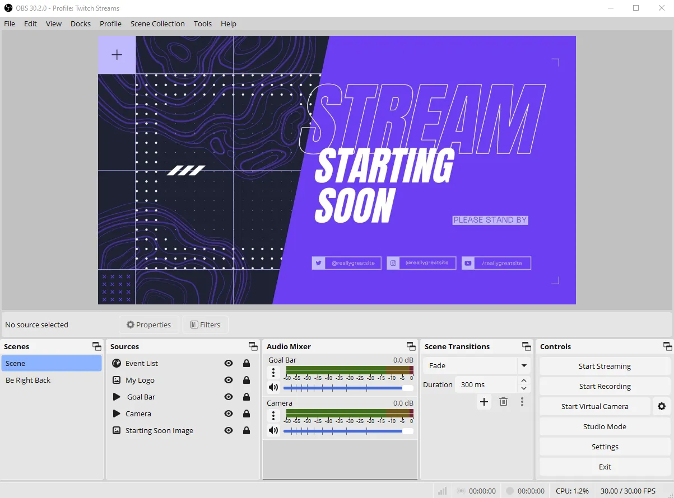Screen dimensions: 674x498
Task: Pop out the Audio Mixer dock
Action: 411,346
